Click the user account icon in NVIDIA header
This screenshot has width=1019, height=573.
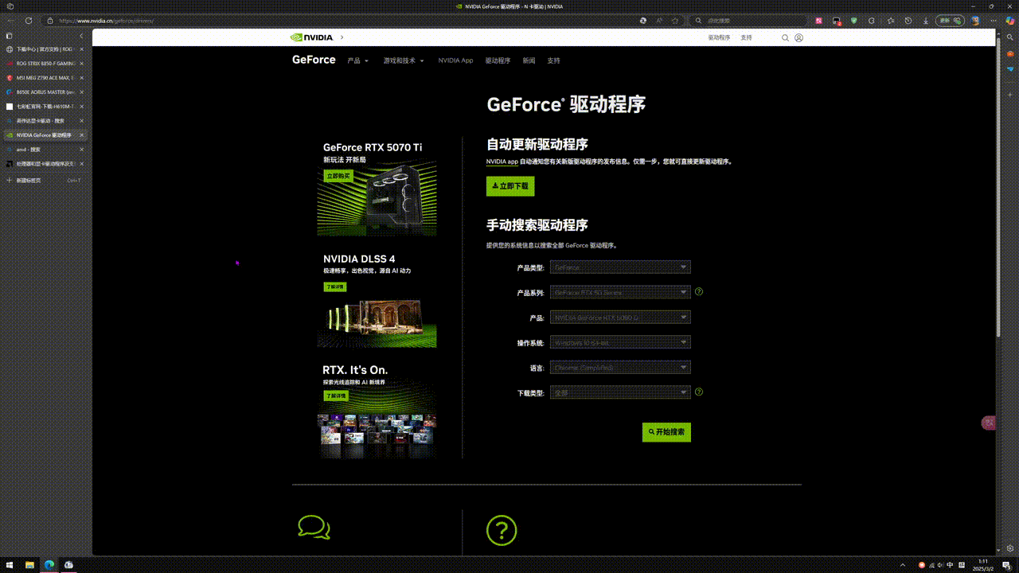click(798, 37)
